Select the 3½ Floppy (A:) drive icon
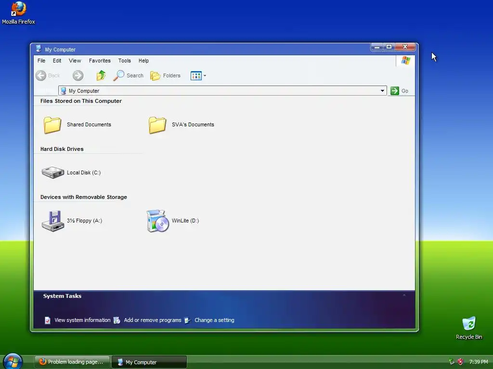This screenshot has width=493, height=369. pos(53,221)
